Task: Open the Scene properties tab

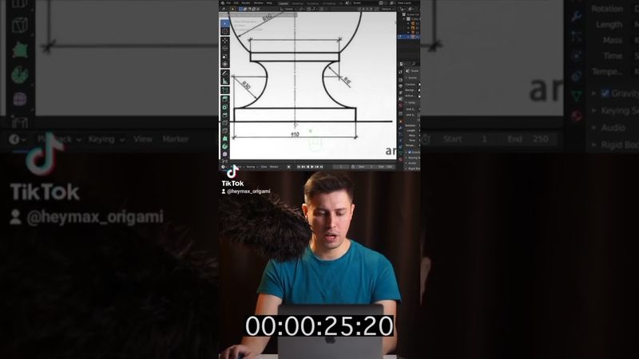Action: point(401,99)
